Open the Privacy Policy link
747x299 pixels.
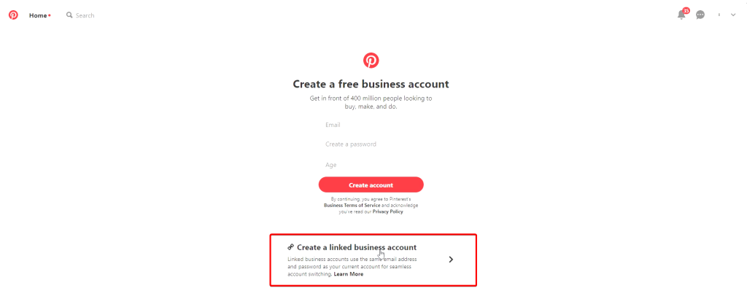(388, 211)
